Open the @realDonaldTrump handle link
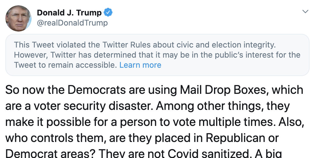The width and height of the screenshot is (317, 158). (x=72, y=23)
